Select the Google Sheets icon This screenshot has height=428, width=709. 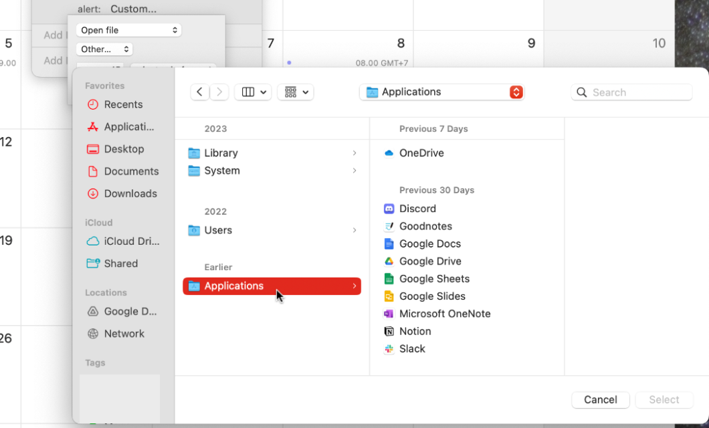click(x=389, y=278)
